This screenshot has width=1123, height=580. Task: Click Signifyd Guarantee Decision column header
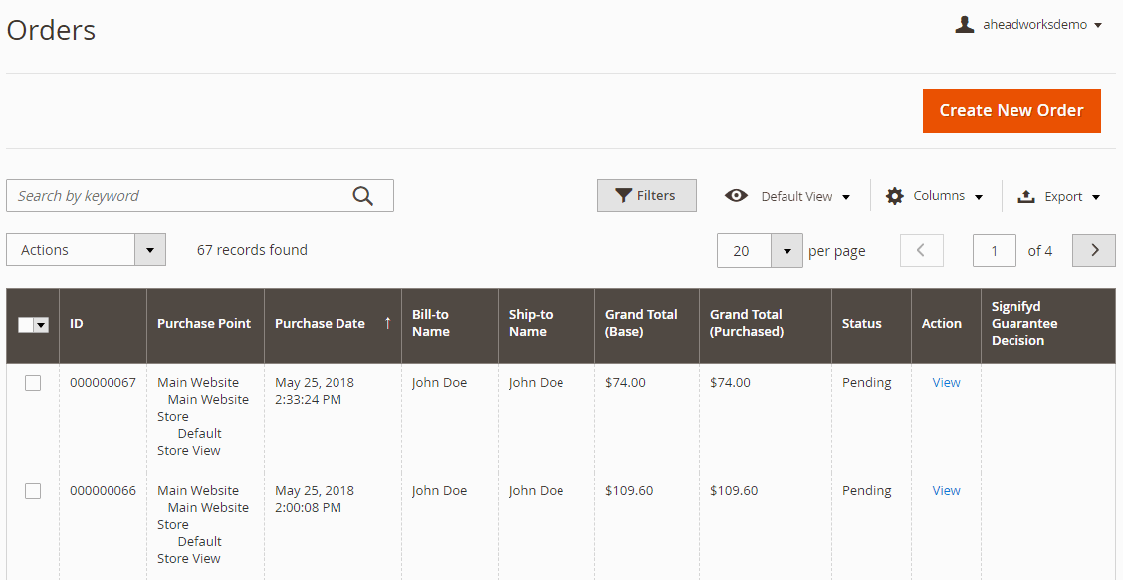[x=1047, y=325]
